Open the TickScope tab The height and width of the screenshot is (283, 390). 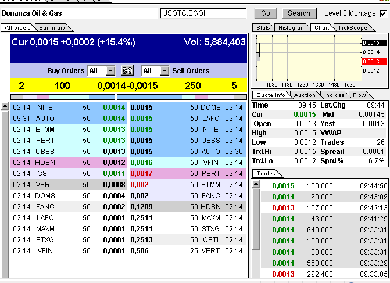click(352, 28)
